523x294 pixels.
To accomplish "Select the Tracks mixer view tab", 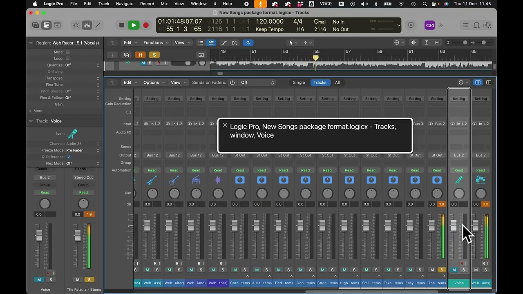I will pyautogui.click(x=320, y=82).
